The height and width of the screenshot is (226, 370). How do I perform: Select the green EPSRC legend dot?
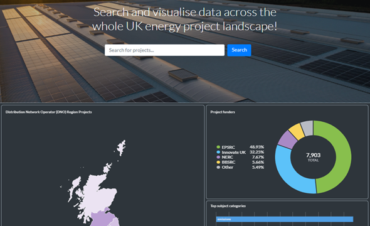tap(218, 147)
